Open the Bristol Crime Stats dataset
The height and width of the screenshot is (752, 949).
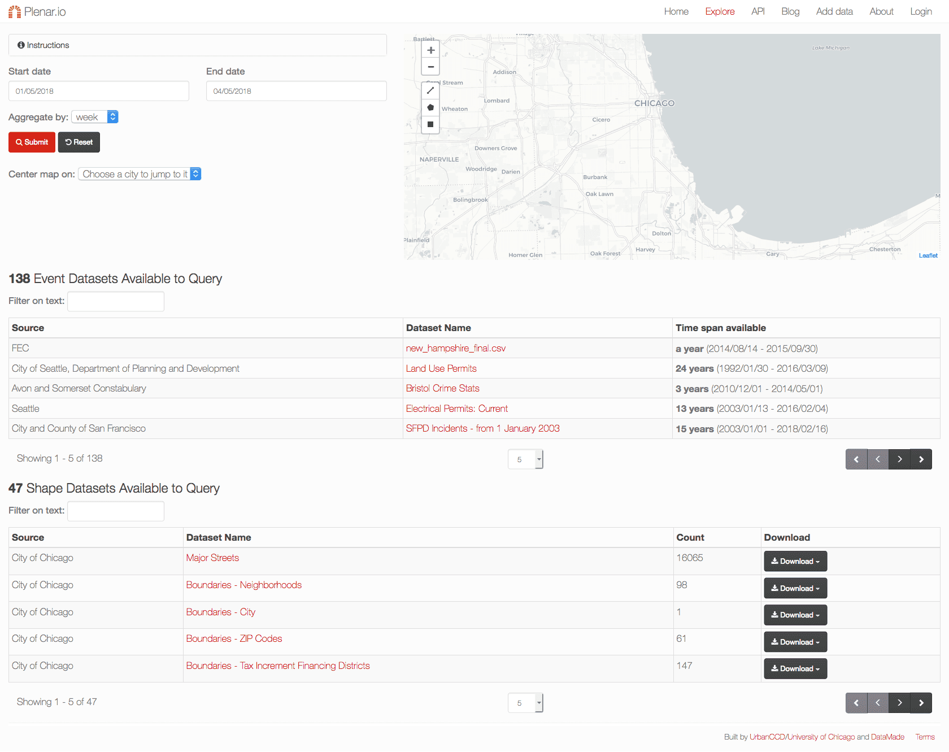pyautogui.click(x=442, y=389)
